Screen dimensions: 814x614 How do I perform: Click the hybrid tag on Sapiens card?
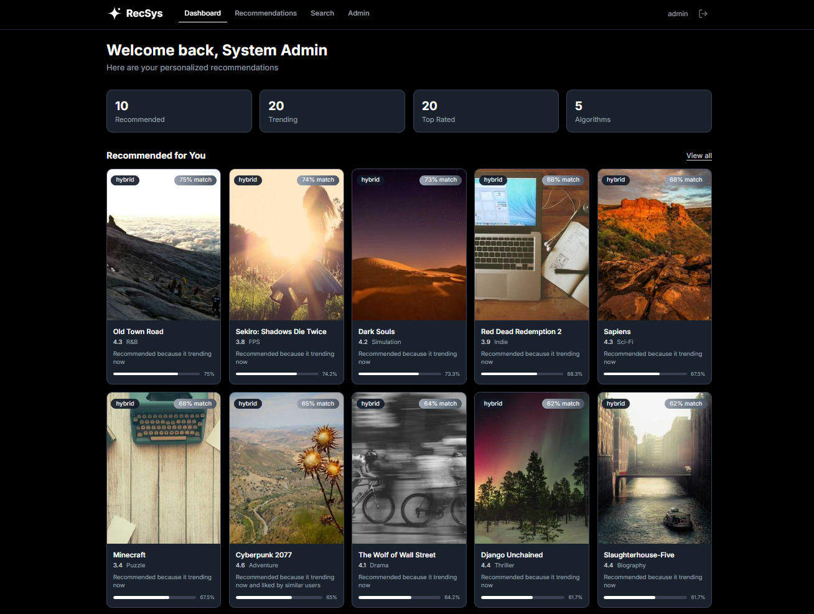pos(615,180)
